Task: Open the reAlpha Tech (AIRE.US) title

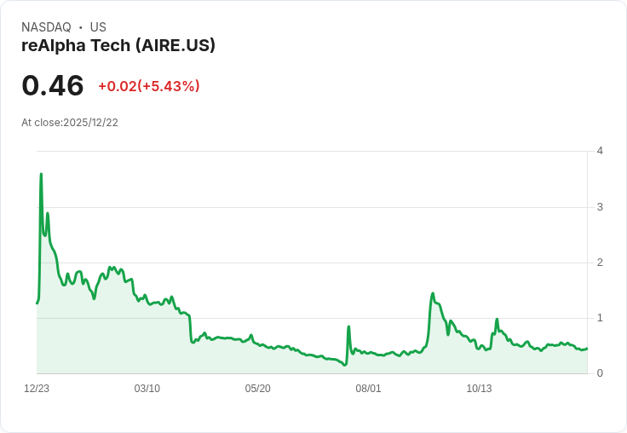Action: tap(118, 45)
